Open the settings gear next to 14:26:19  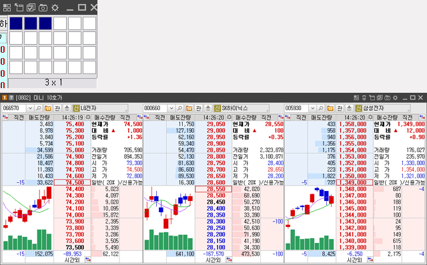87,117
